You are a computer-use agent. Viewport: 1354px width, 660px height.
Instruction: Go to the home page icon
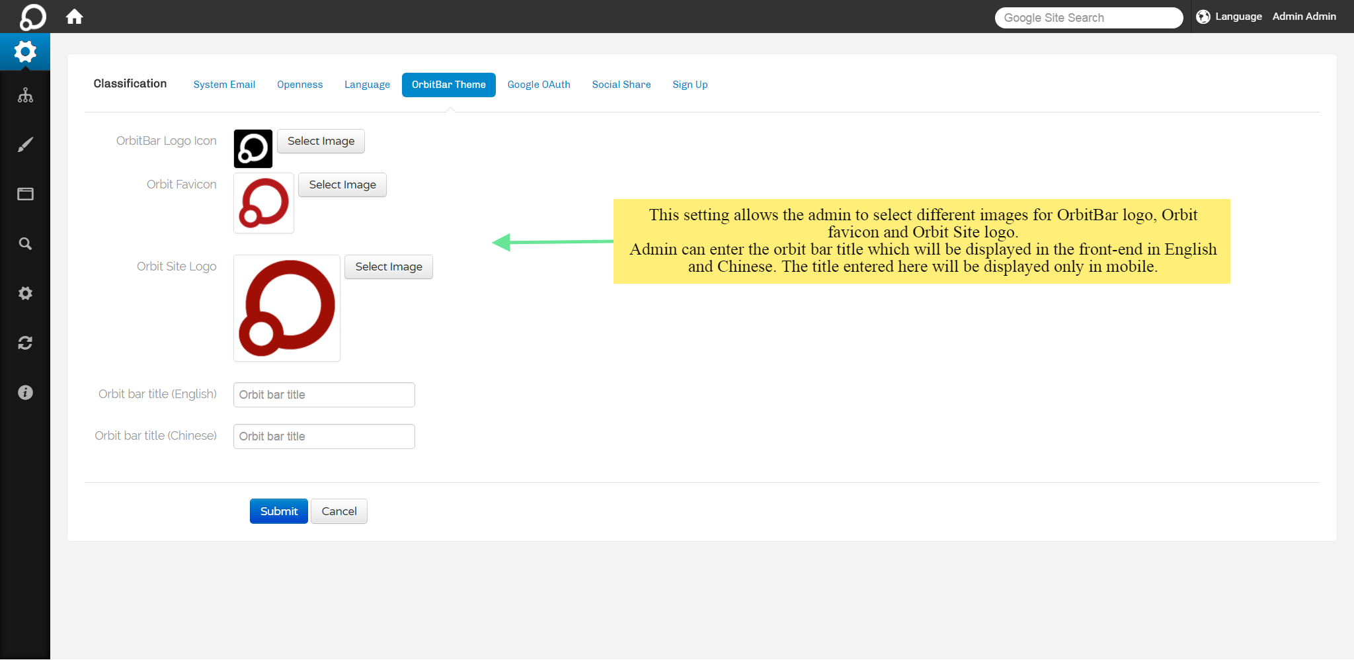[x=74, y=17]
